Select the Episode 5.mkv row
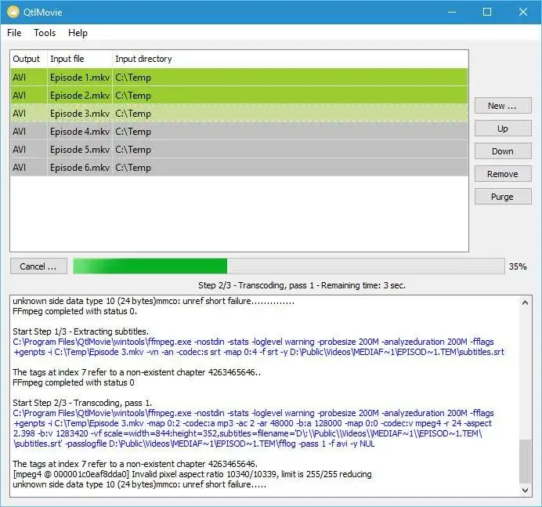The width and height of the screenshot is (542, 507). [239, 150]
